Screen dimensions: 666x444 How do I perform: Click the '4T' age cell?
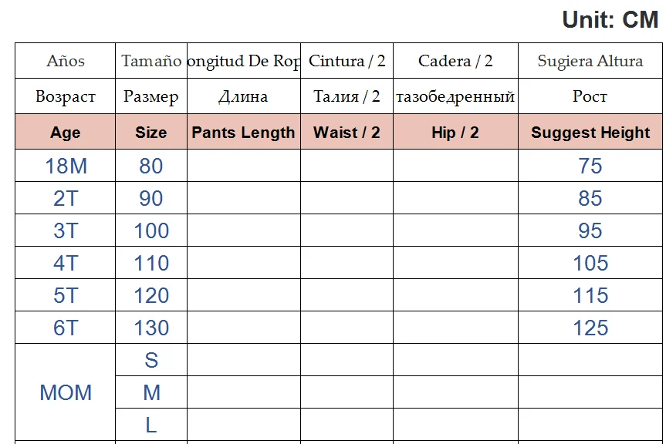(x=66, y=263)
